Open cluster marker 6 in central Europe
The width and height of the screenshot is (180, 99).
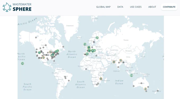tap(92, 50)
